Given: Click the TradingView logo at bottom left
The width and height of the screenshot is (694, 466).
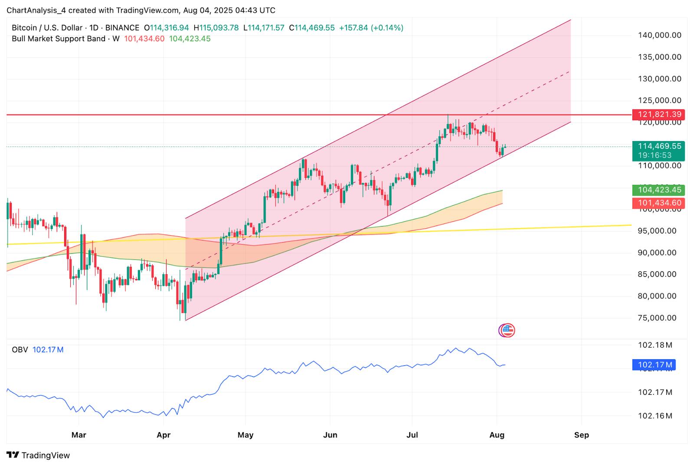Looking at the screenshot, I should 38,455.
